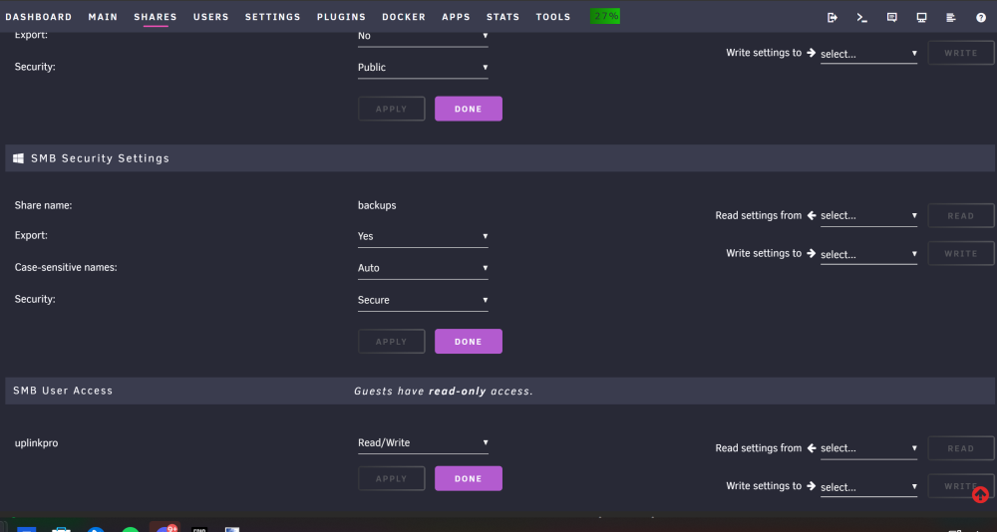Click DONE under uplinkpro user access
This screenshot has width=997, height=532.
(469, 478)
